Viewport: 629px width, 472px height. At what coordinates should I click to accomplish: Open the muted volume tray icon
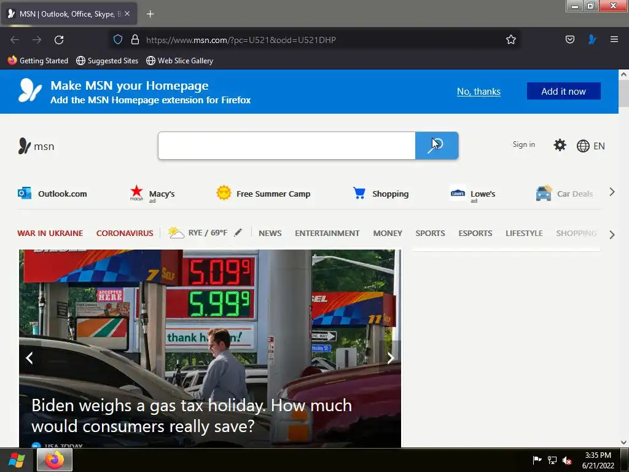[x=567, y=460]
